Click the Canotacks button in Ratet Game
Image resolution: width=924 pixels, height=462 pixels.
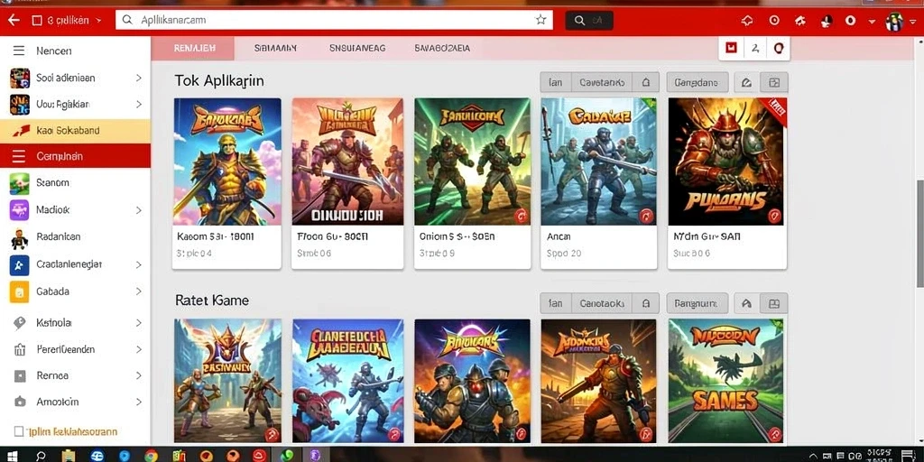coord(602,303)
